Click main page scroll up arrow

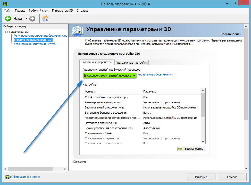[246, 26]
